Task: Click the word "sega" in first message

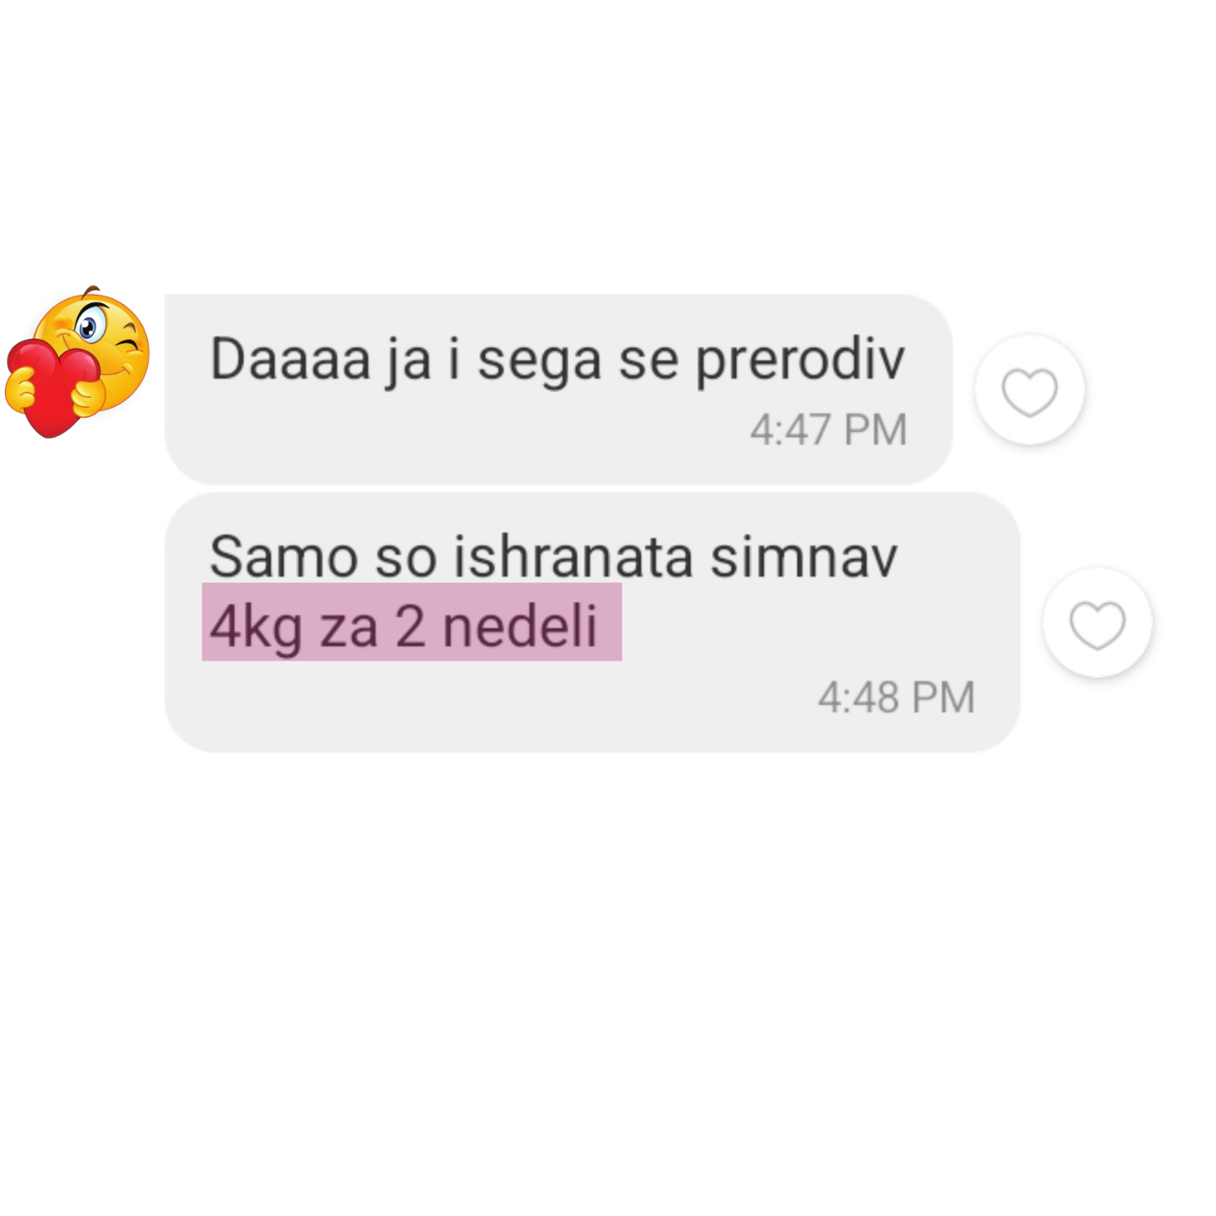Action: [x=540, y=361]
